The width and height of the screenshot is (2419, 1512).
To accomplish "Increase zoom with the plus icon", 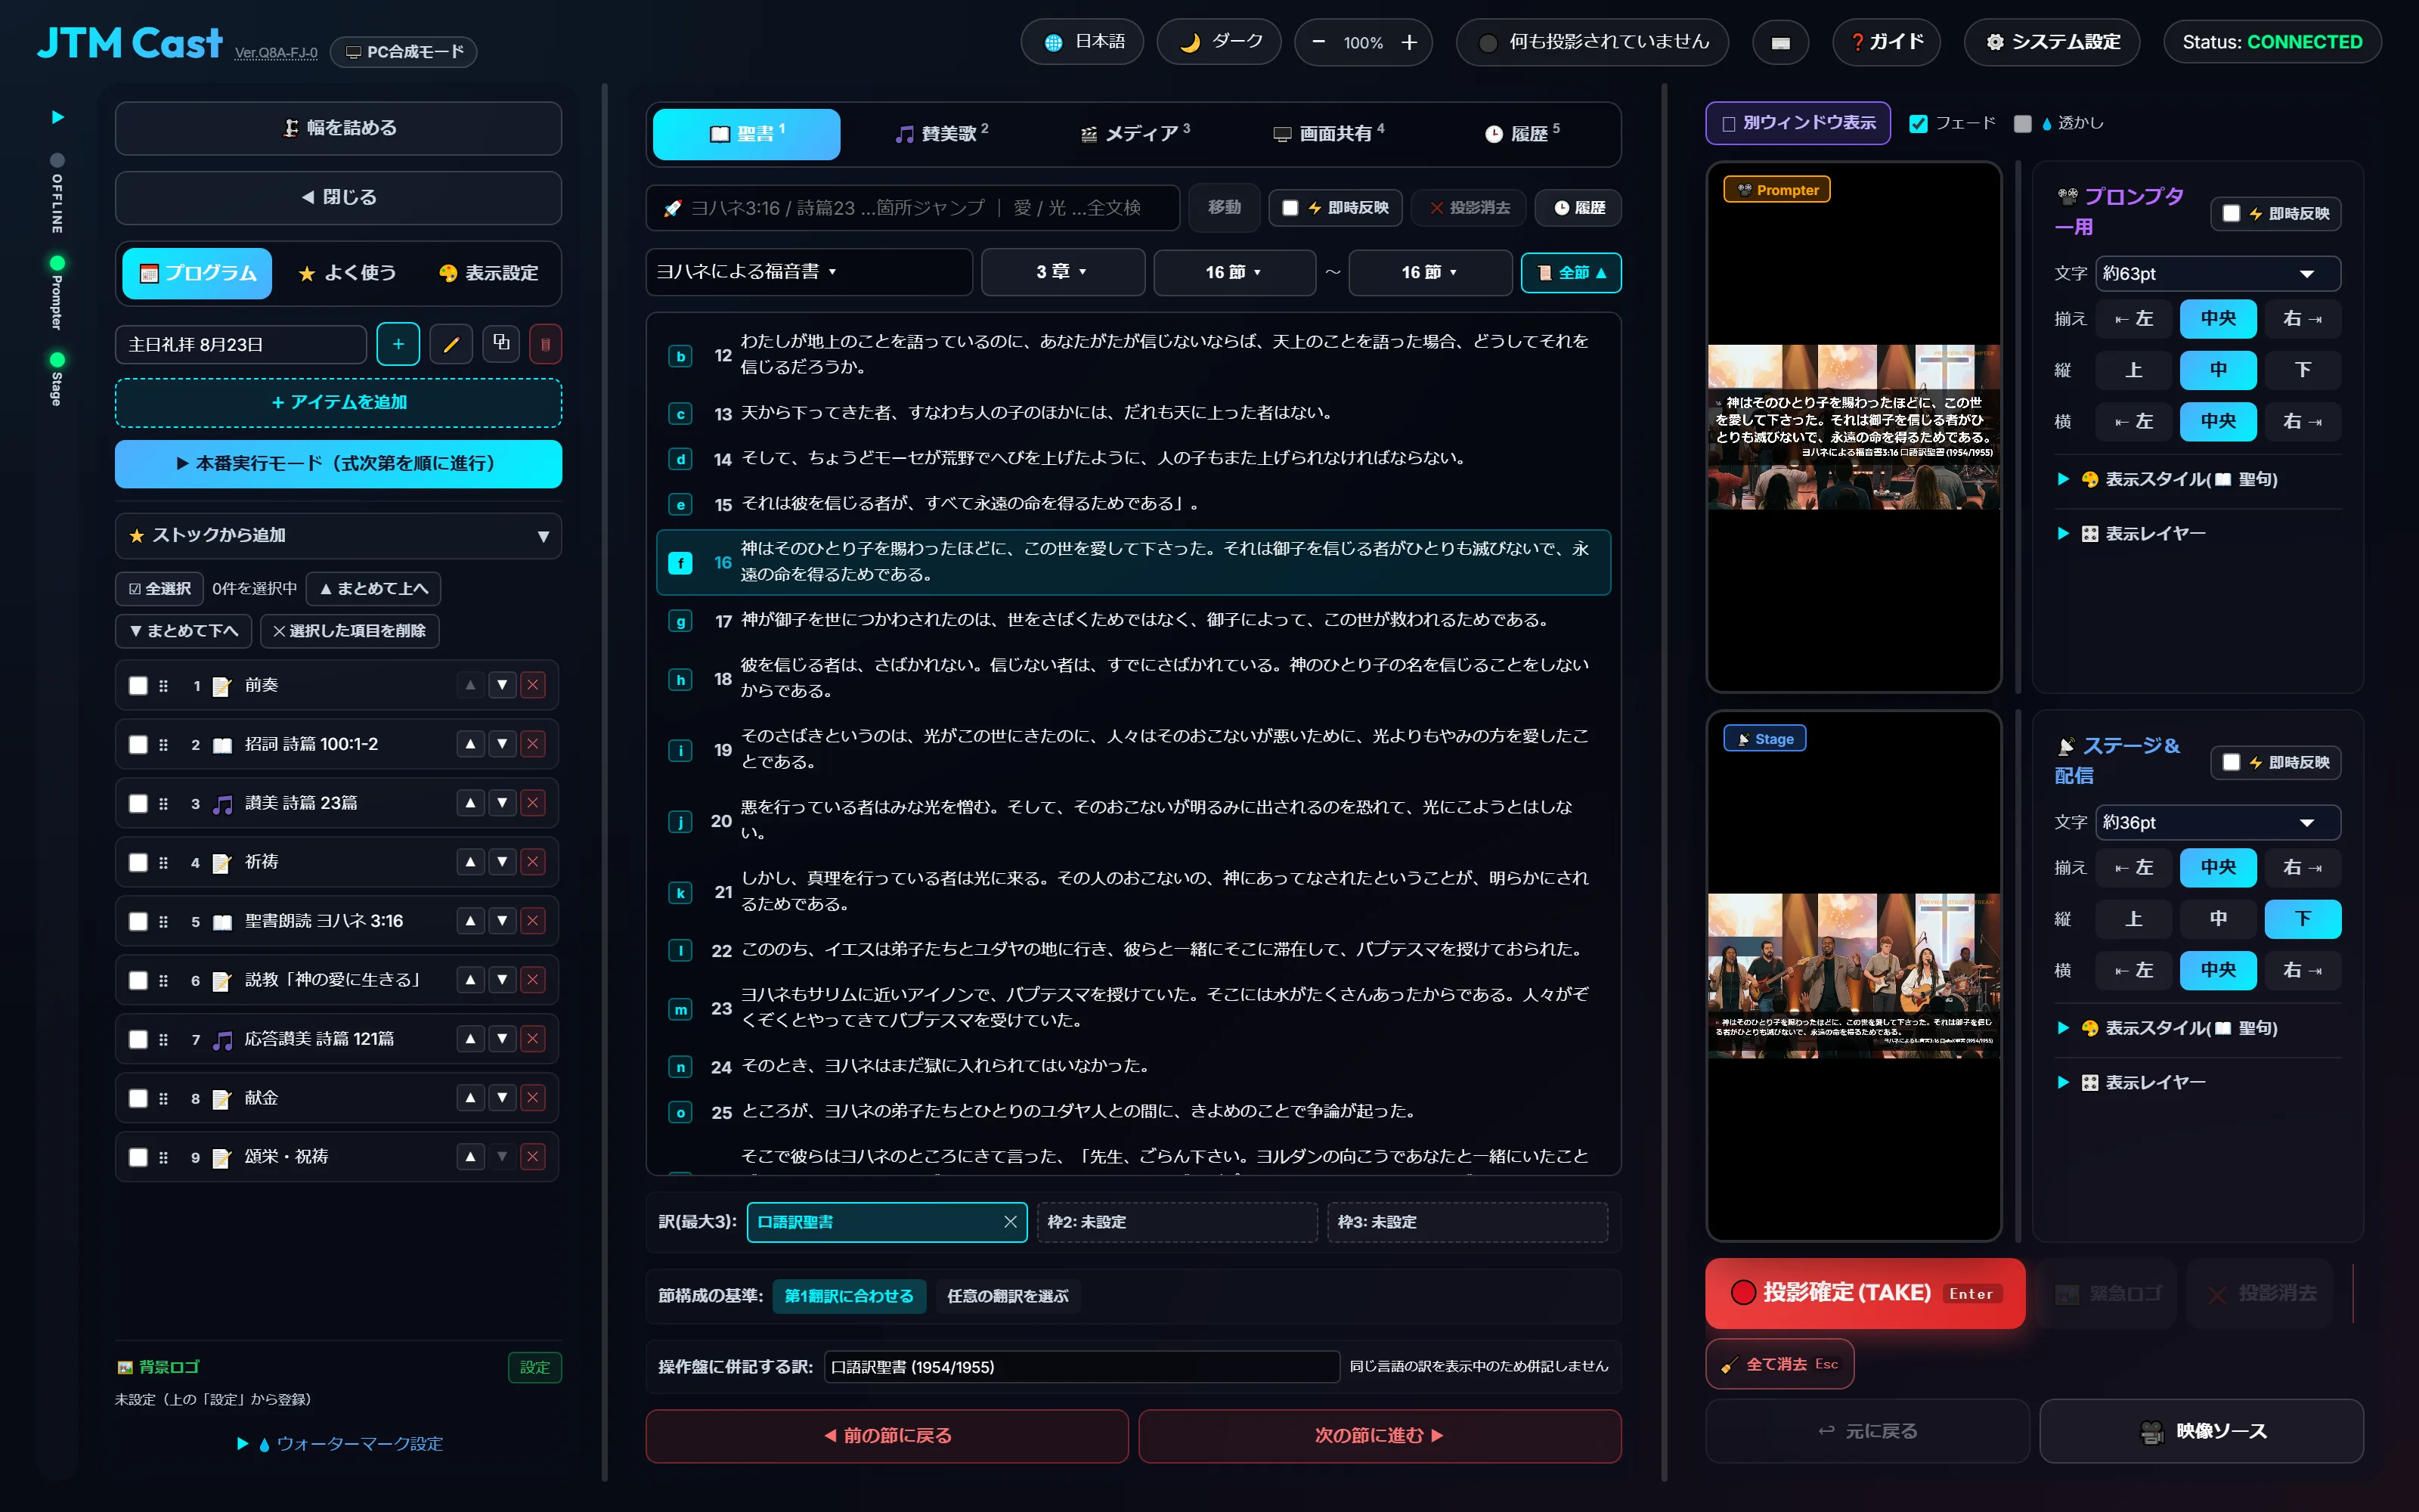I will (1409, 42).
